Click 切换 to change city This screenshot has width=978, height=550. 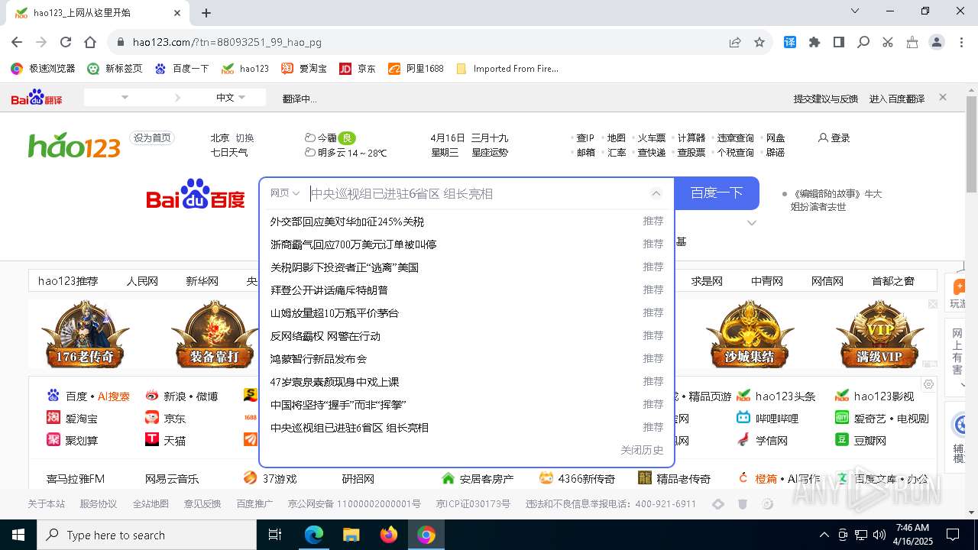(x=244, y=138)
